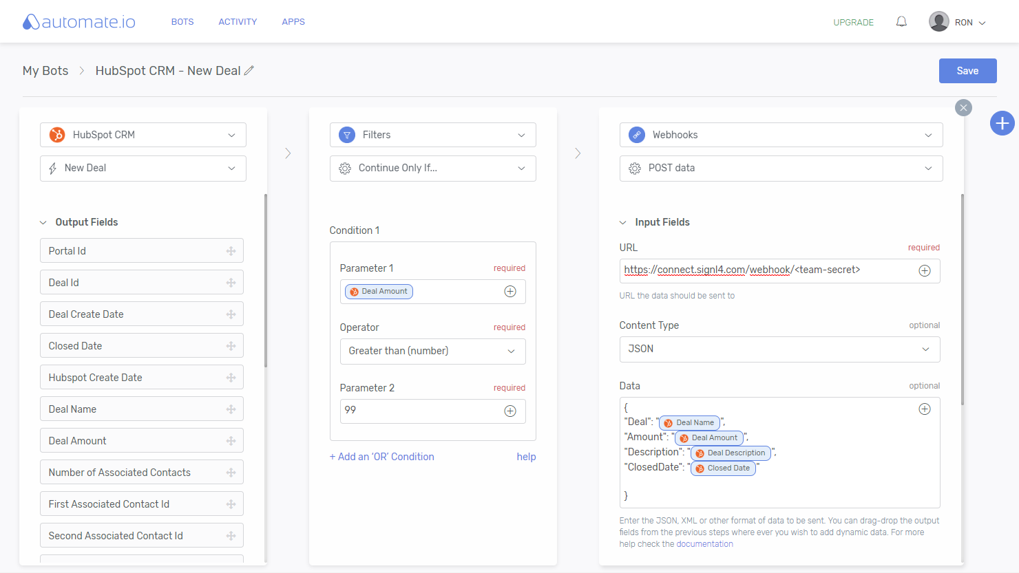Open the HubSpot CRM app dropdown

pos(143,135)
